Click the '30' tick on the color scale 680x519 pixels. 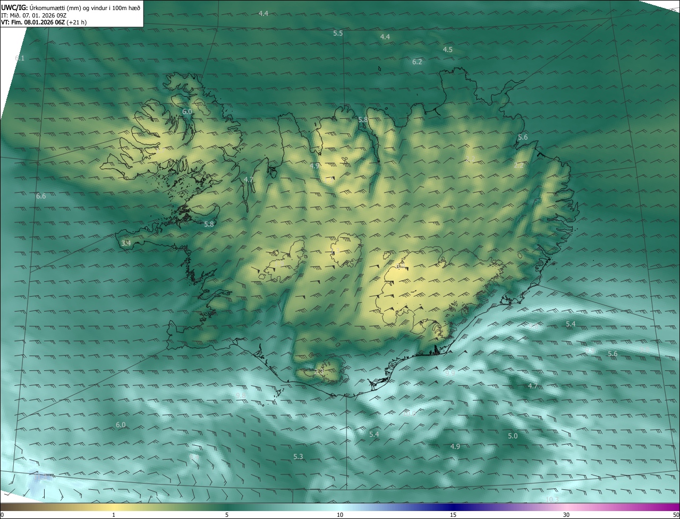coord(566,515)
